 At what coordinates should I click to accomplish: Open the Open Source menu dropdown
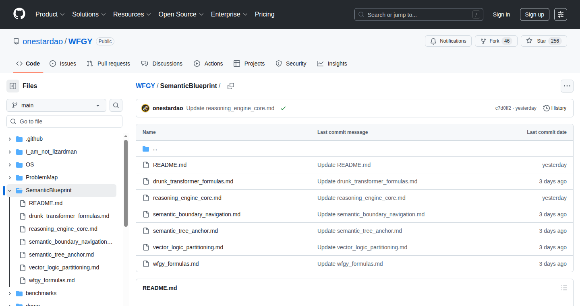point(181,14)
